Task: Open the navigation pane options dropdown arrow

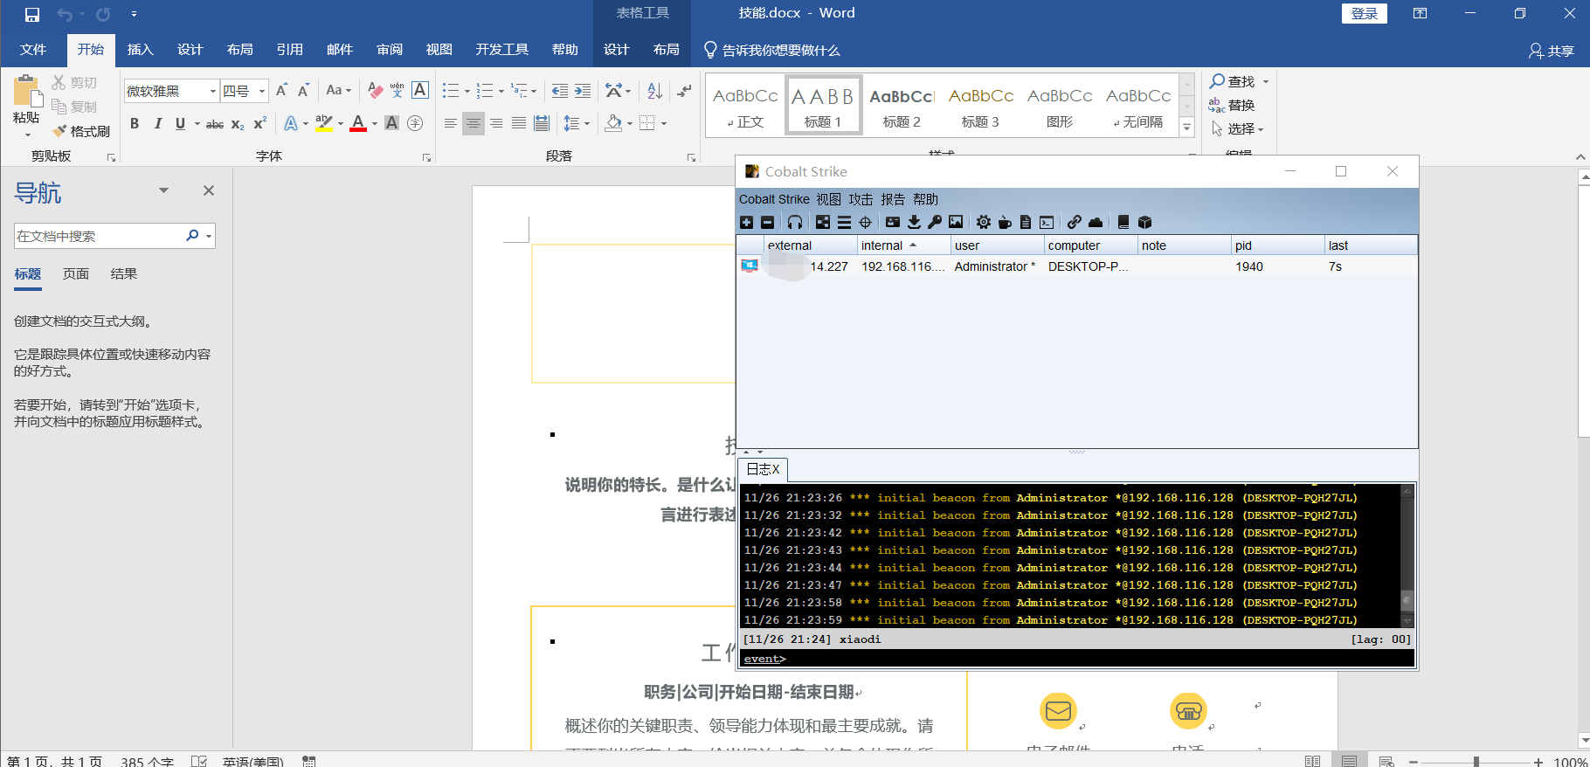Action: 163,190
